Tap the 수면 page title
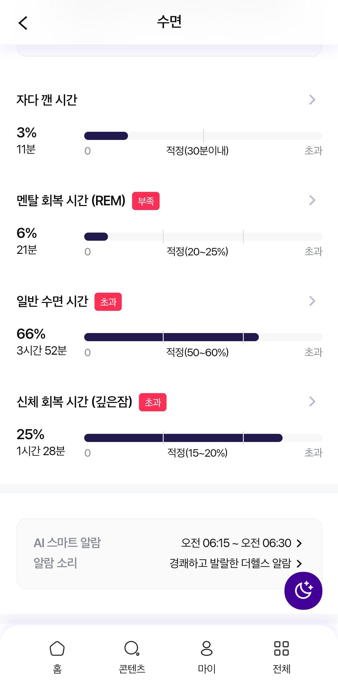Screen dimensions: 338x683 click(169, 22)
